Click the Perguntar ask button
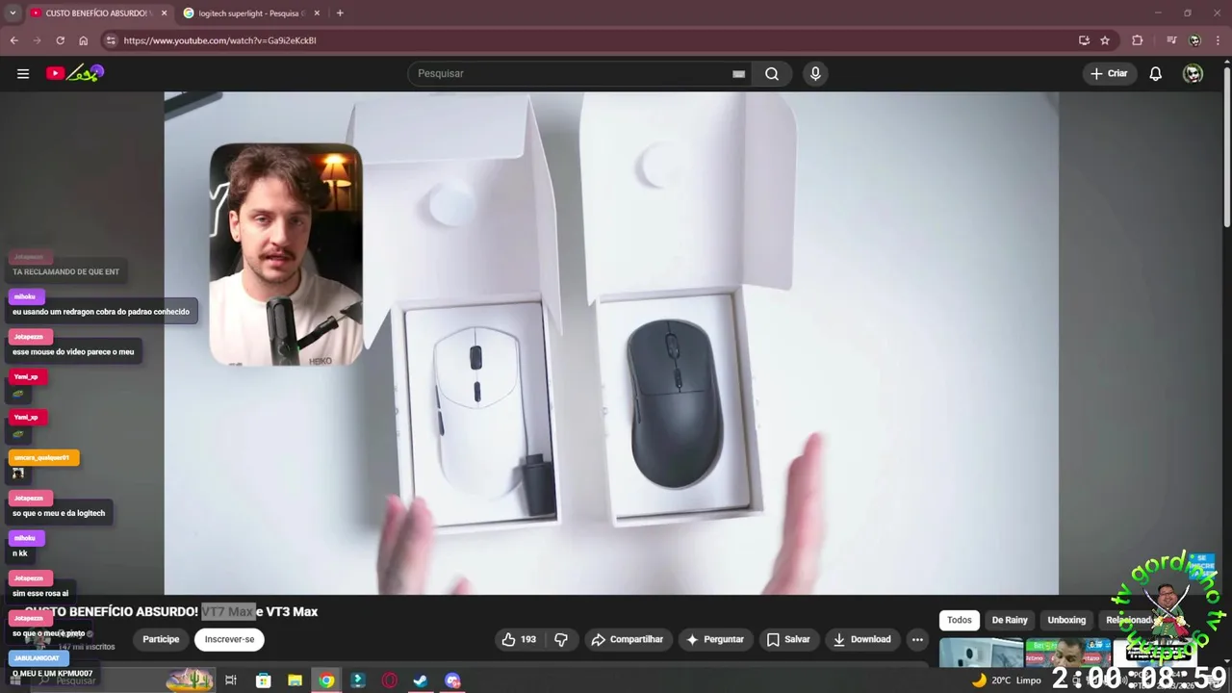The image size is (1232, 693). (x=714, y=639)
